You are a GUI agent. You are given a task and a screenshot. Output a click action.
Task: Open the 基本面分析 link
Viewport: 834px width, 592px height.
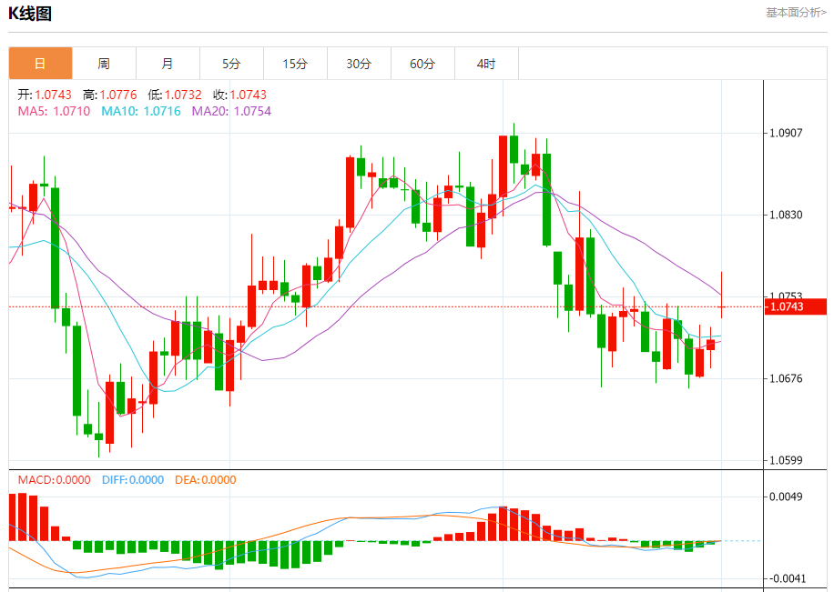tap(796, 13)
